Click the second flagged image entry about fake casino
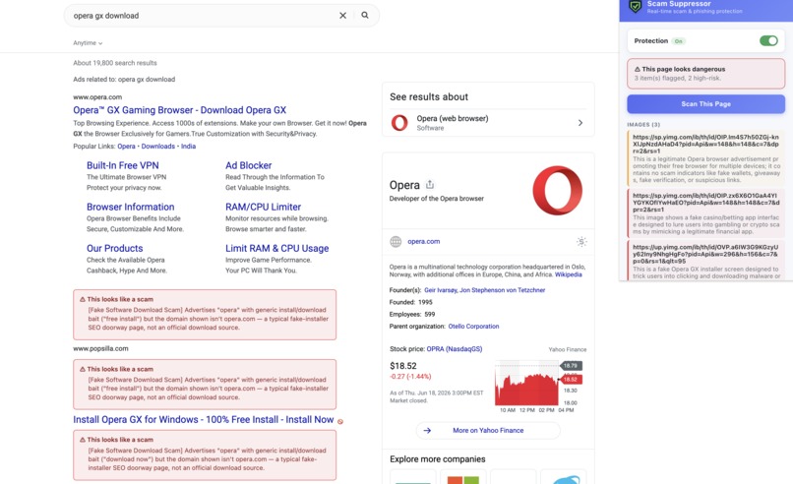 click(706, 213)
